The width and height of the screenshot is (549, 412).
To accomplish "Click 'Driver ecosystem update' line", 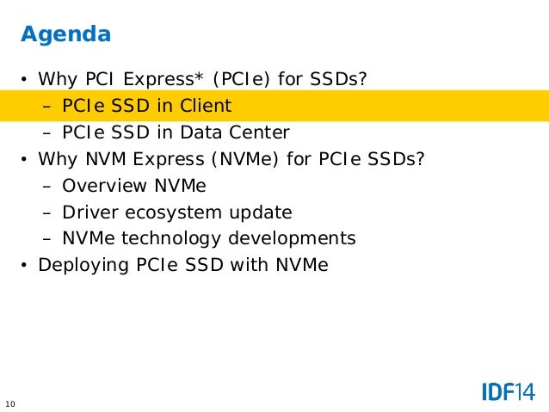I will (x=177, y=212).
